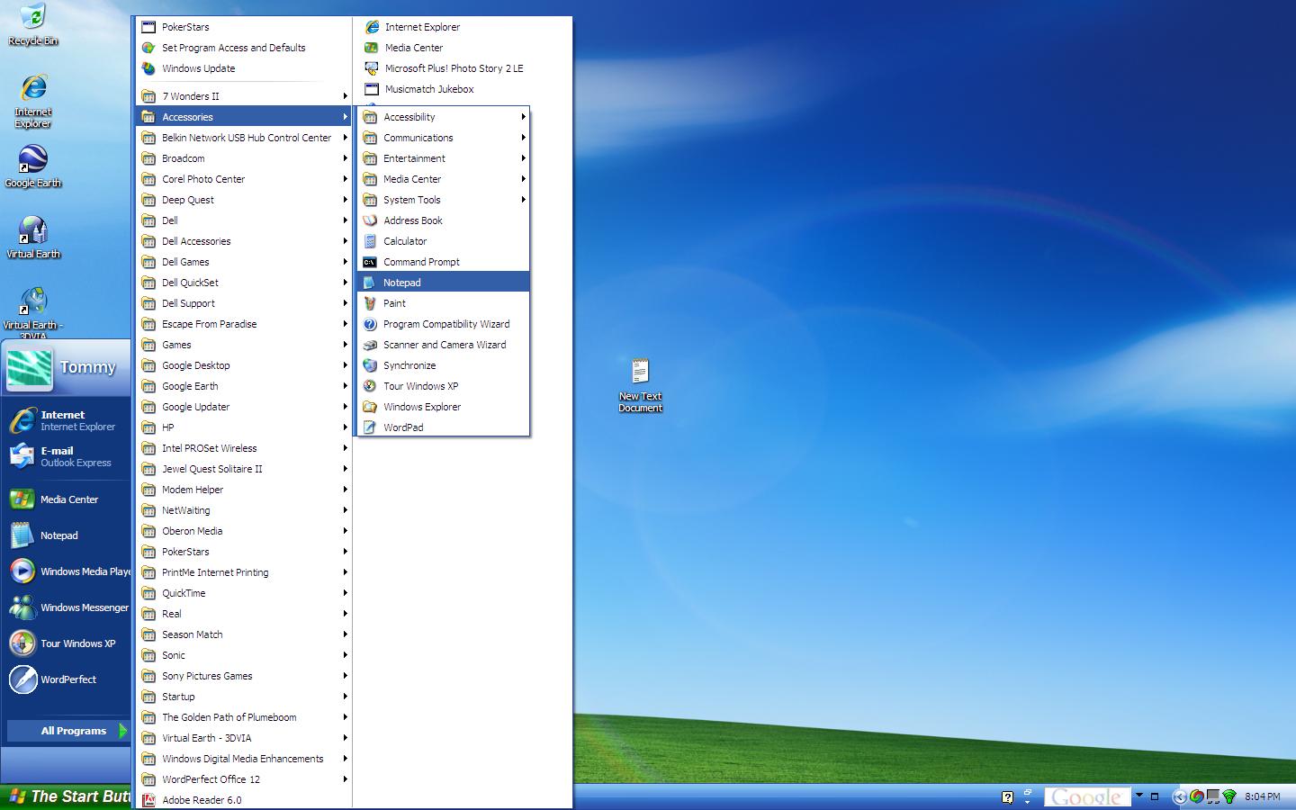
Task: Open Calculator in the Accessories list
Action: [x=444, y=241]
